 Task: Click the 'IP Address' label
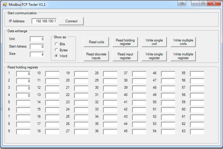pos(17,21)
